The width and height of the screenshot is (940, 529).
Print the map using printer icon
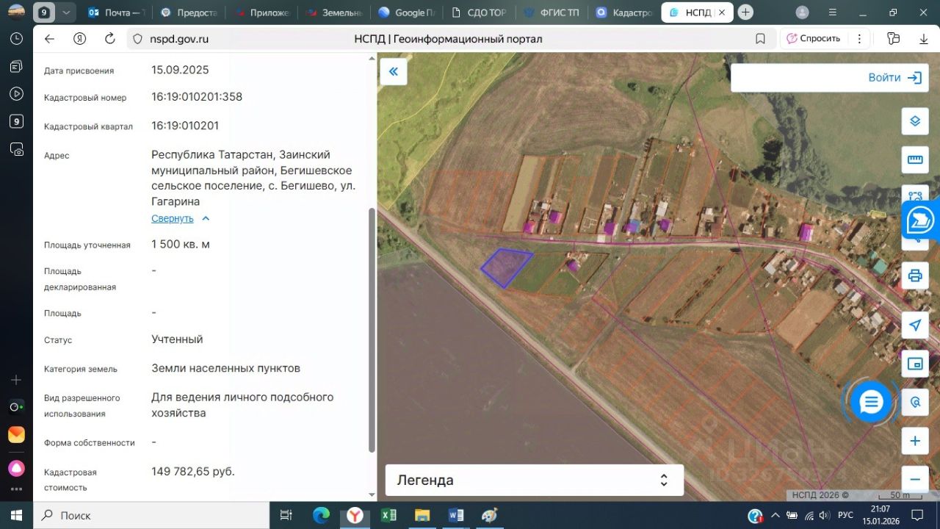click(915, 276)
